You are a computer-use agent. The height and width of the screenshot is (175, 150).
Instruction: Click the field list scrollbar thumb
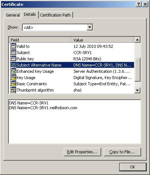138,69
